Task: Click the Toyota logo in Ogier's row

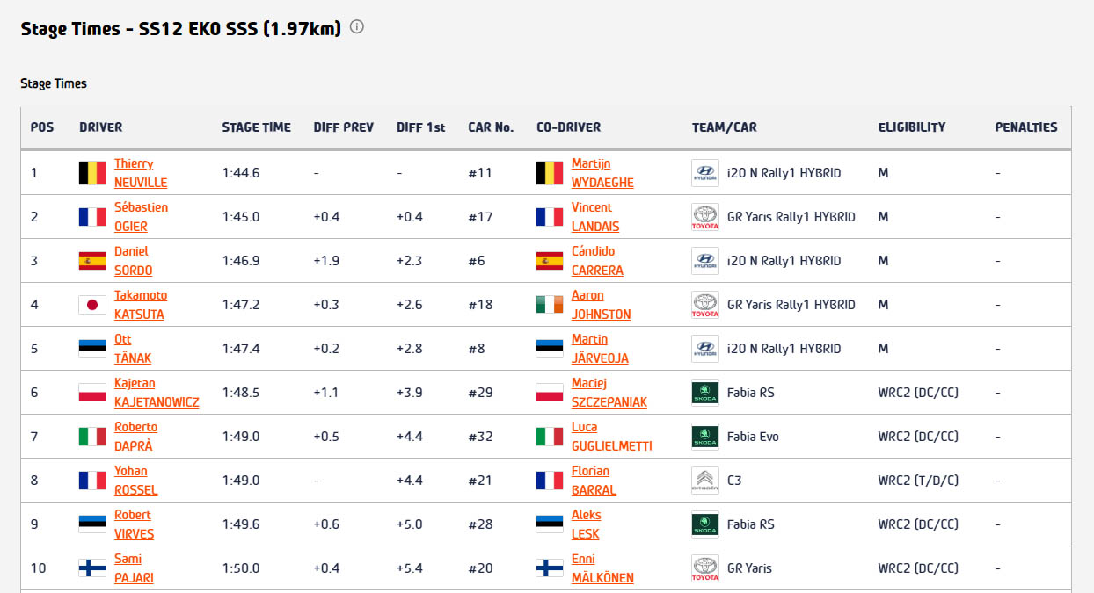Action: [705, 217]
